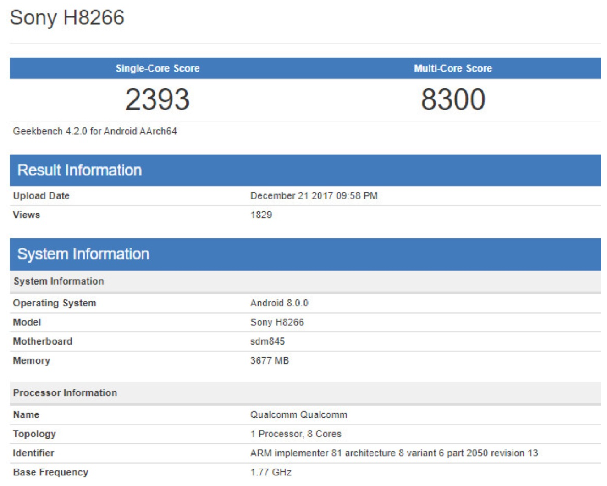Click the Base Frequency label
607x486 pixels.
50,473
